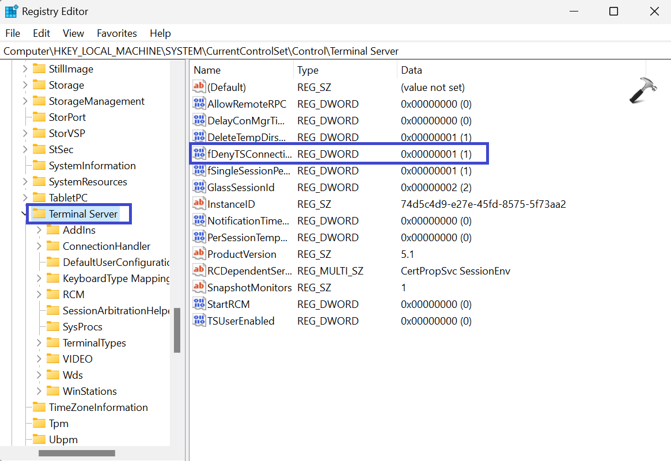Select the RCDependentServices multi-string icon
The width and height of the screenshot is (671, 461).
pyautogui.click(x=199, y=271)
